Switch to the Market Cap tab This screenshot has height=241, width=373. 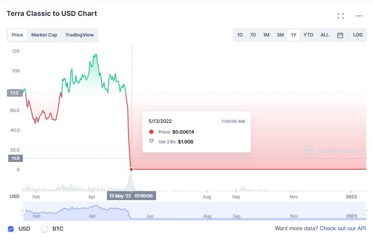click(x=44, y=35)
